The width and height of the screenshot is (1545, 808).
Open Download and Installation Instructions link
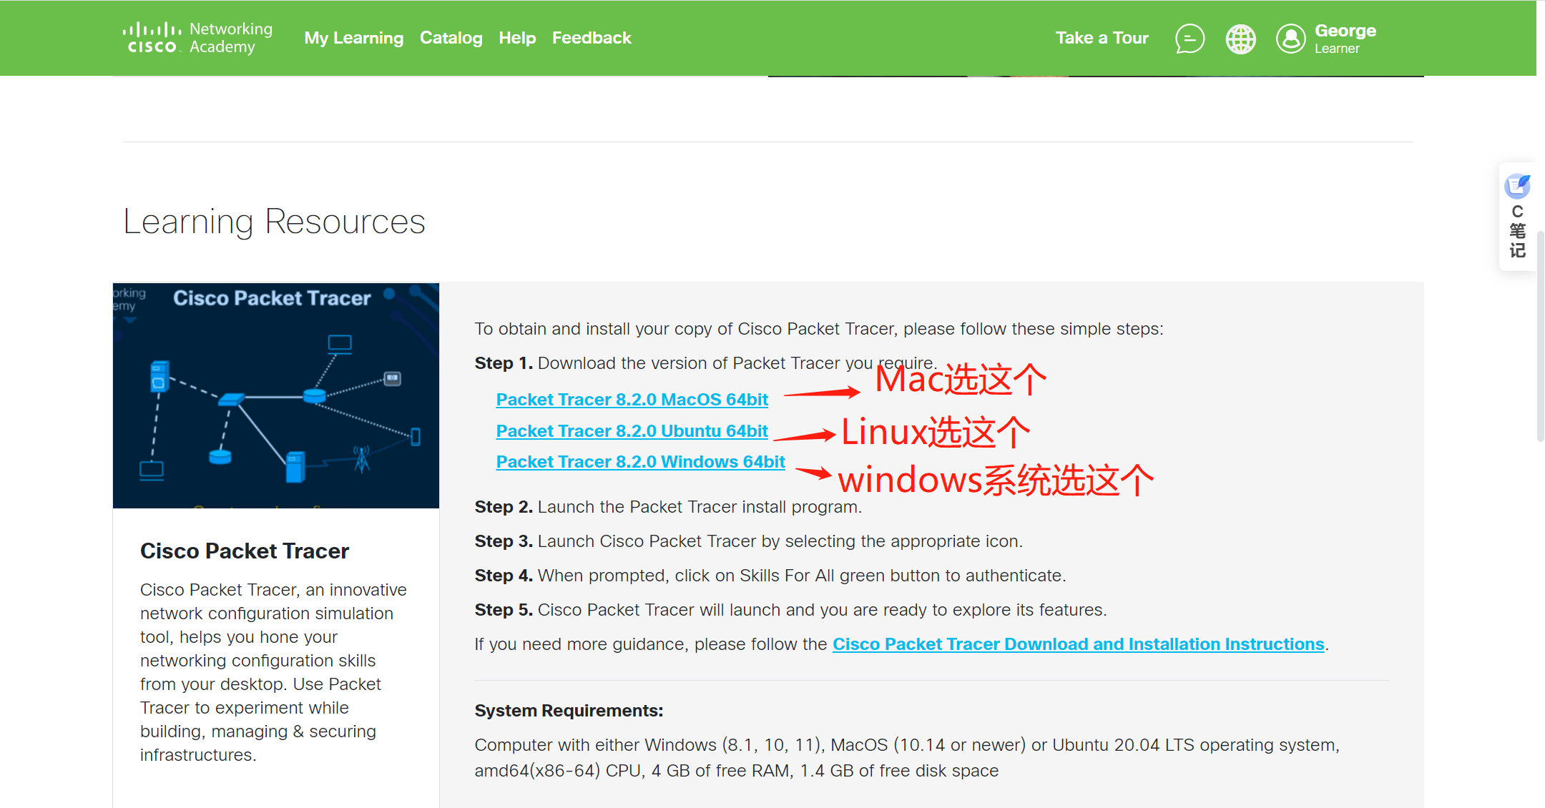click(x=1078, y=644)
